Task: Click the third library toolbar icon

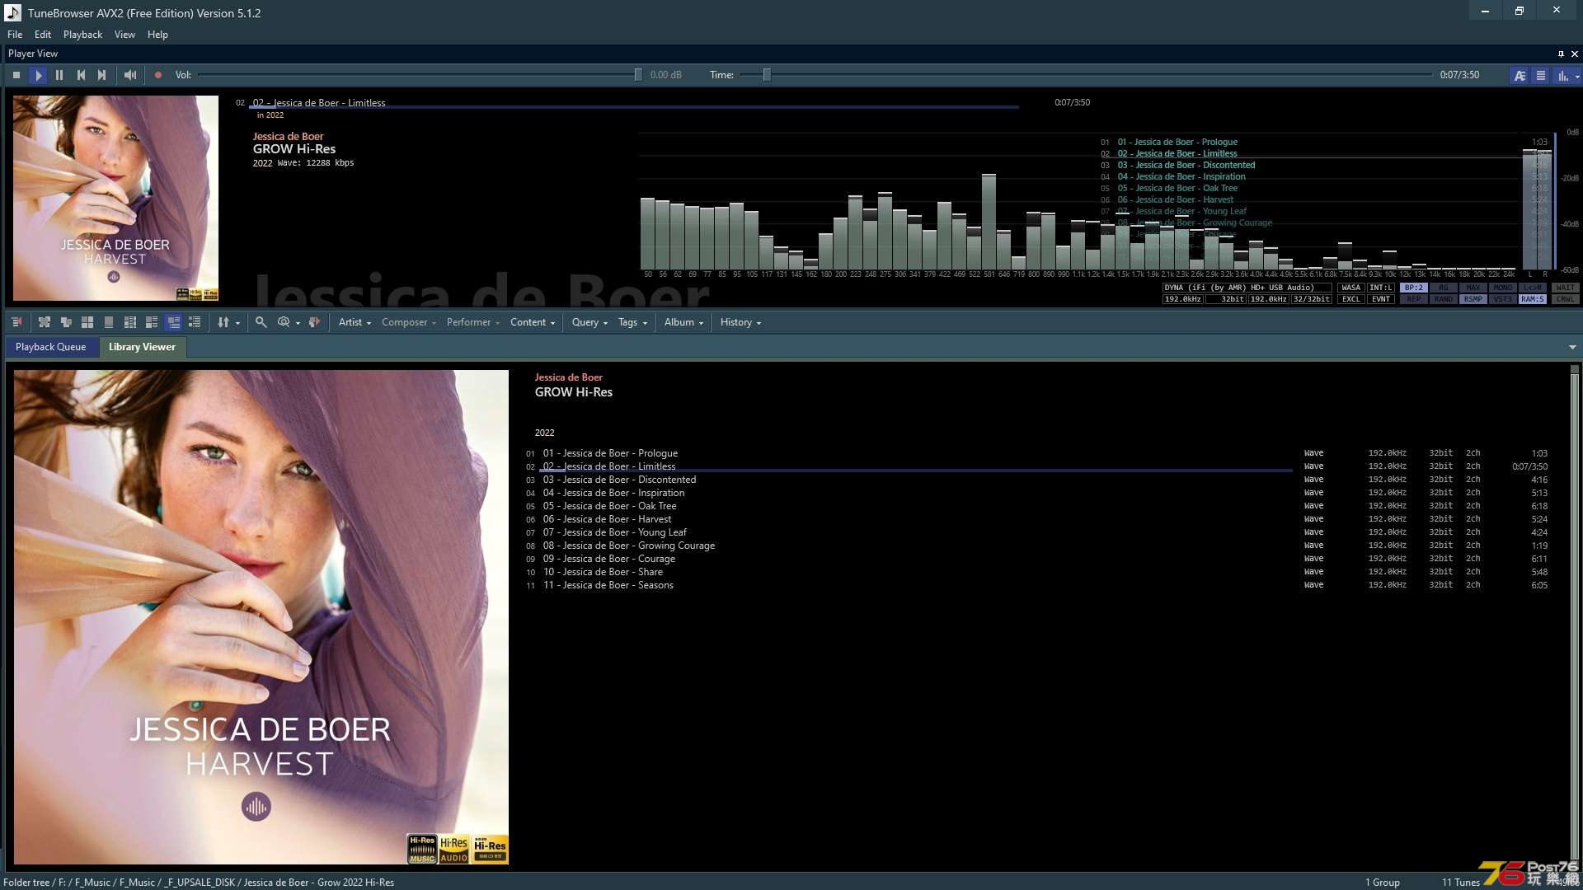Action: [66, 322]
